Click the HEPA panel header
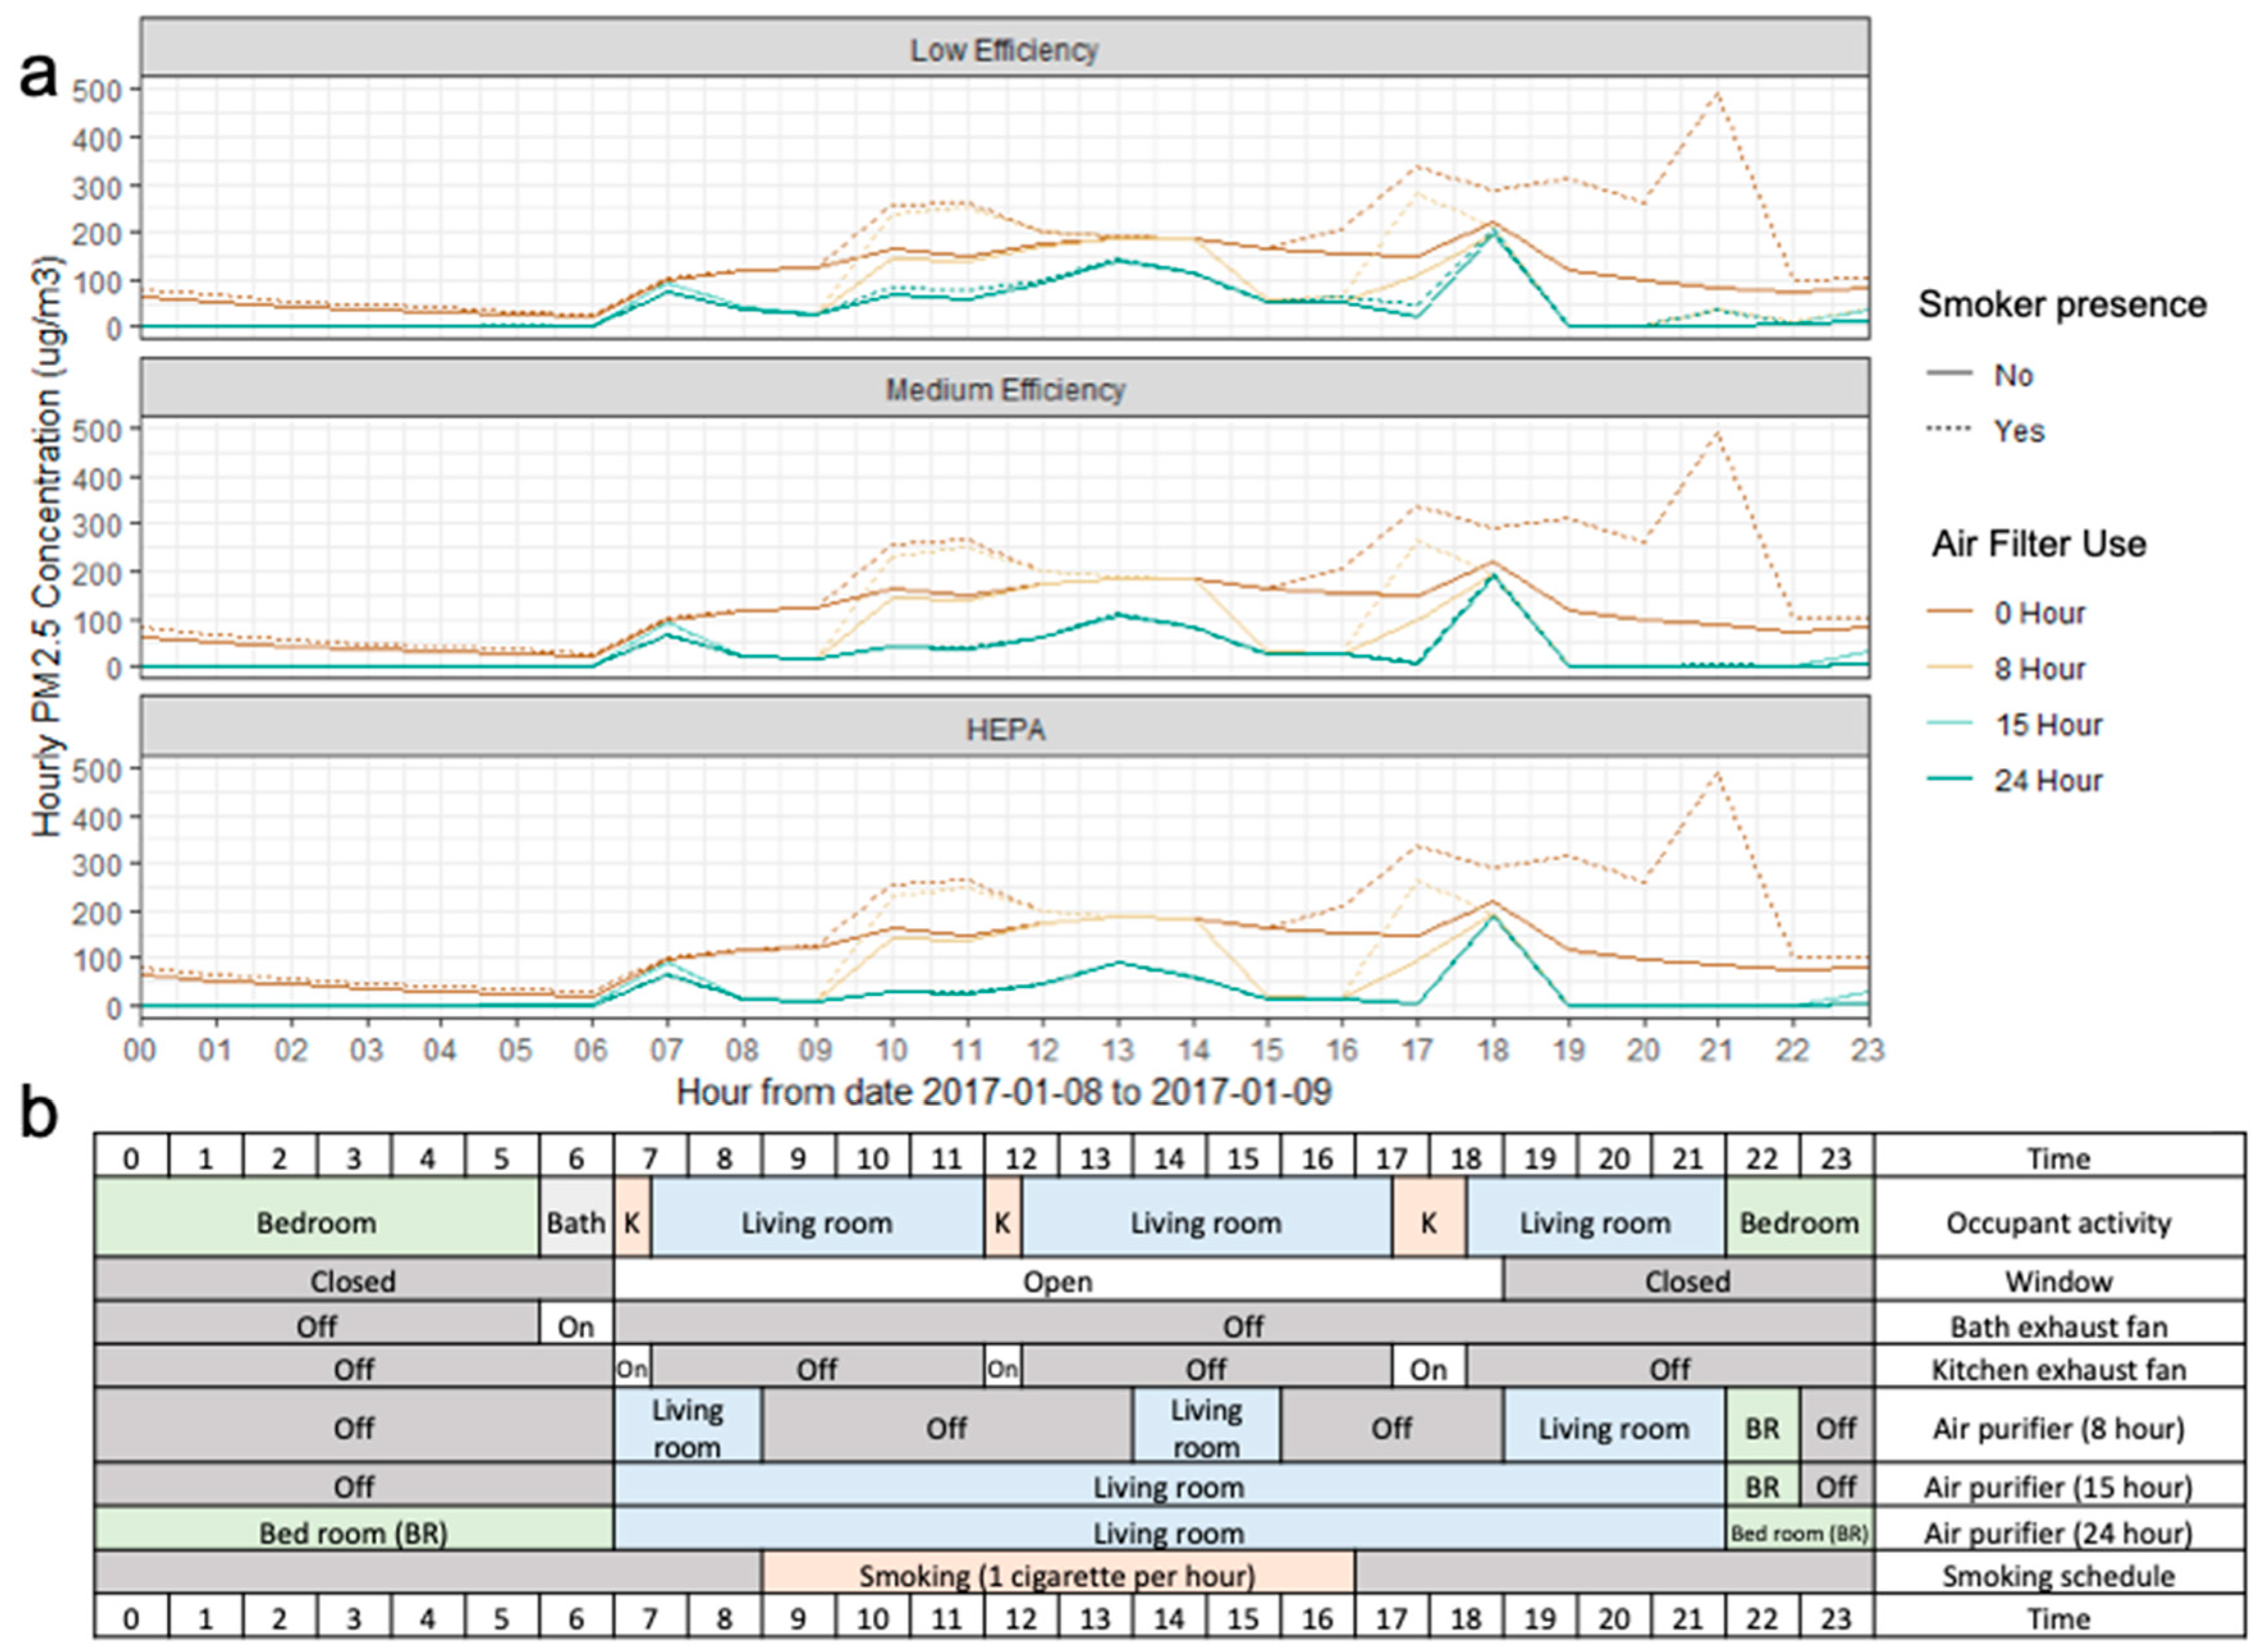The width and height of the screenshot is (2260, 1652). [x=1004, y=729]
